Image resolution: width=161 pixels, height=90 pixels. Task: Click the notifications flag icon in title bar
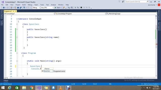coord(119,1)
